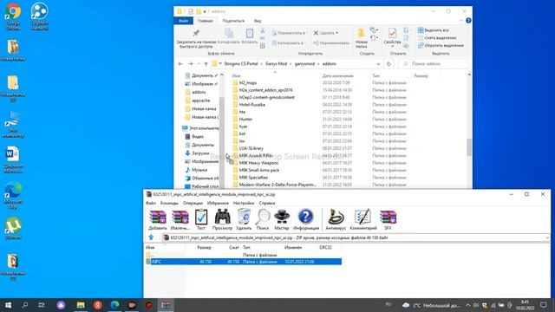Open Просмотр (View) binoculars icon in WinRAR
This screenshot has height=312, width=555.
click(222, 219)
